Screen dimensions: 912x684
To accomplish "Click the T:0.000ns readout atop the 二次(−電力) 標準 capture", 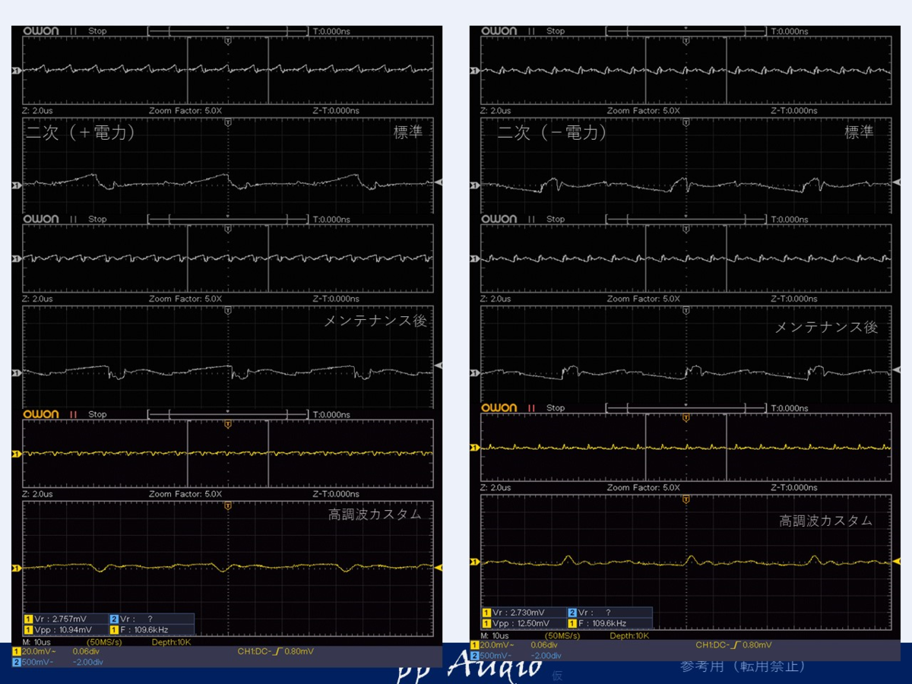I will click(790, 31).
